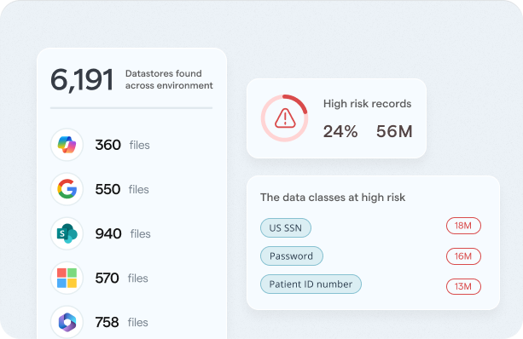Select the SharePoint icon

(x=67, y=233)
